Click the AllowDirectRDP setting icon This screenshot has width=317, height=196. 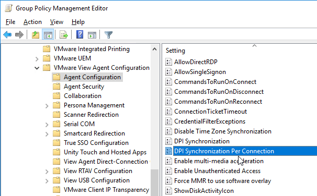pyautogui.click(x=168, y=62)
